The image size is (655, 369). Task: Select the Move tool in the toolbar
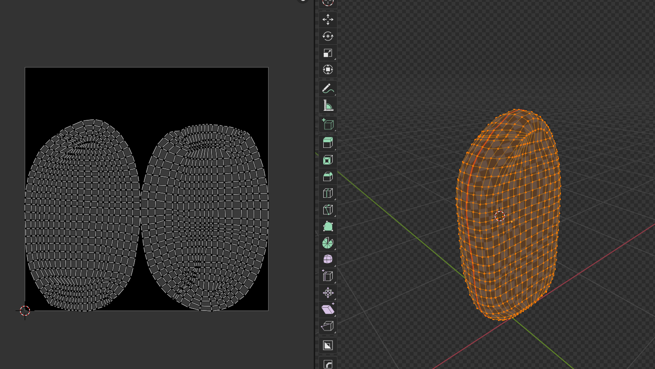[x=328, y=19]
